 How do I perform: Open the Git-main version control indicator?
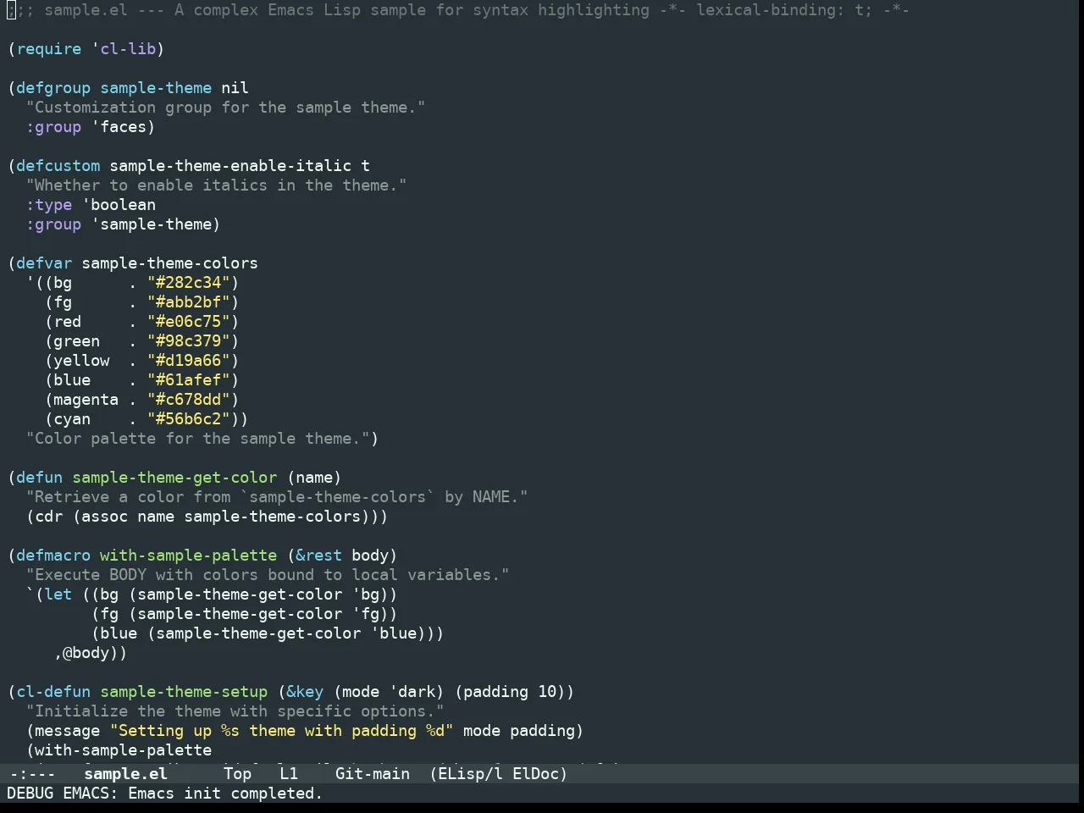(373, 773)
